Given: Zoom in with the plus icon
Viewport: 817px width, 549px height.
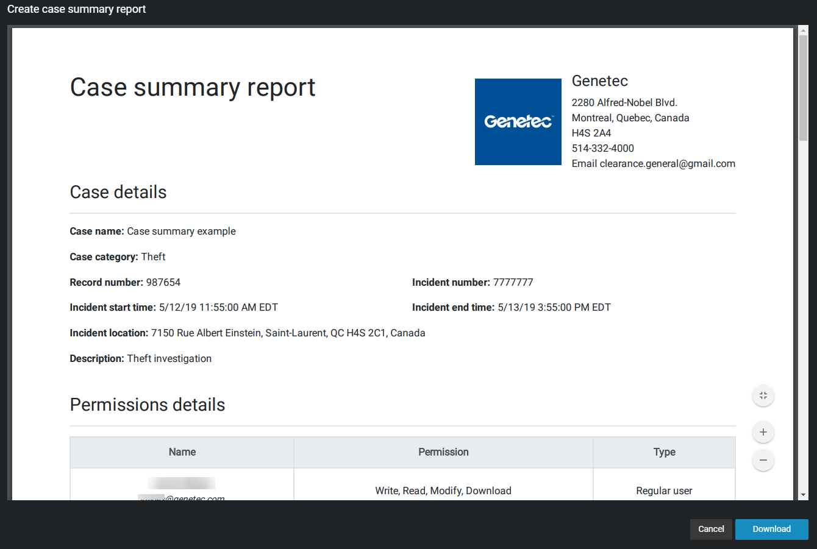Looking at the screenshot, I should tap(763, 432).
